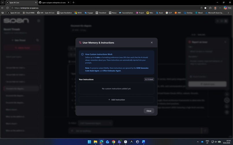The width and height of the screenshot is (233, 145).
Task: Open the Copilot Chat button
Action: pos(228,8)
